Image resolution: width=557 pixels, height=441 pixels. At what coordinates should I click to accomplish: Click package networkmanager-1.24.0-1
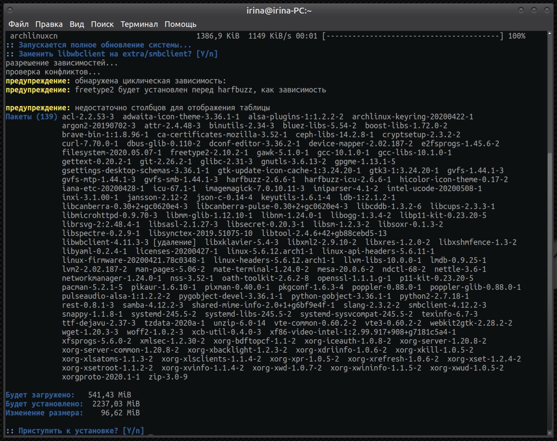112,279
